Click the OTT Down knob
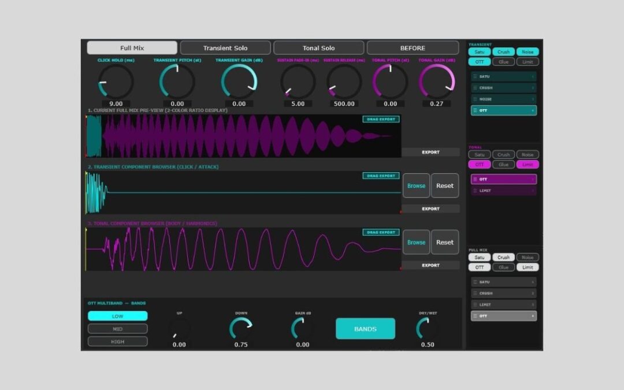The image size is (624, 390). pos(241,328)
